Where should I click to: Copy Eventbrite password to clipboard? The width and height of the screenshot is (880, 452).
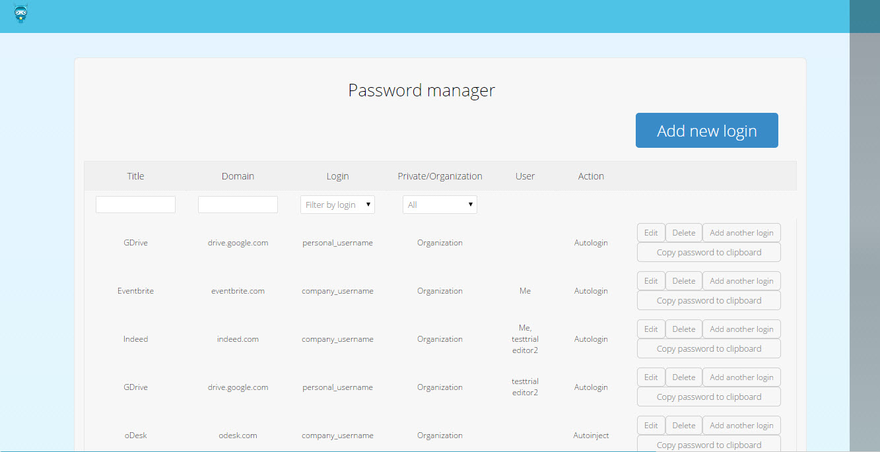tap(708, 301)
